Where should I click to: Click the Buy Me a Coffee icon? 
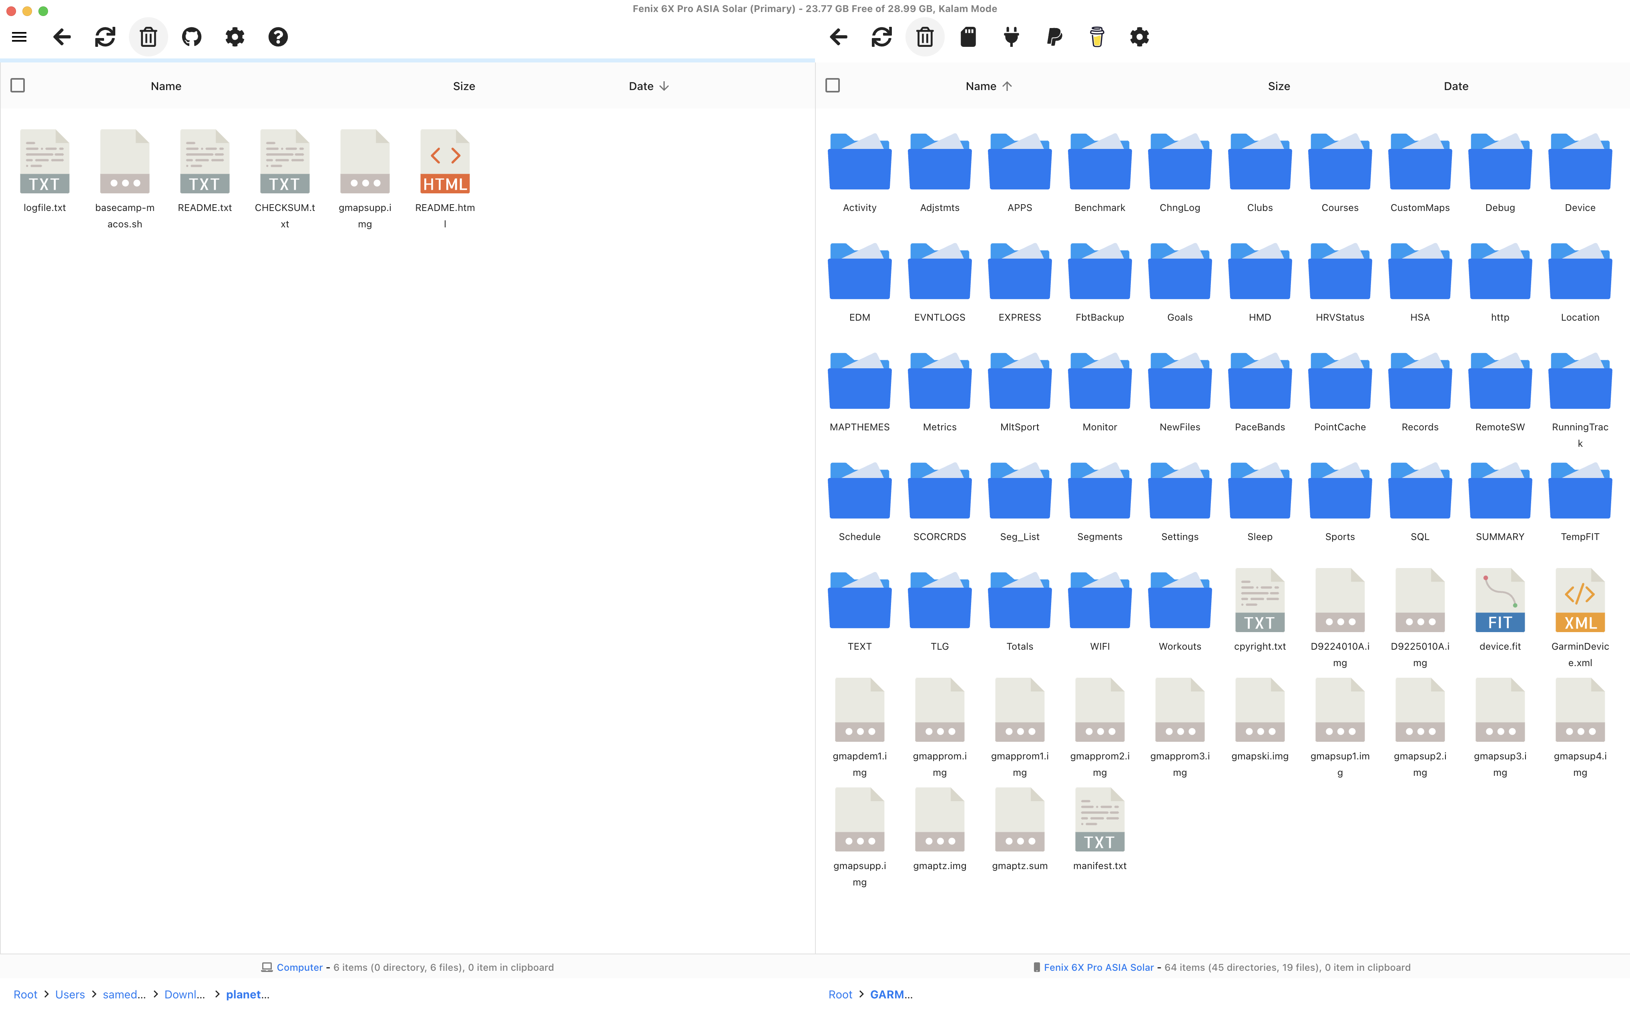click(x=1097, y=37)
